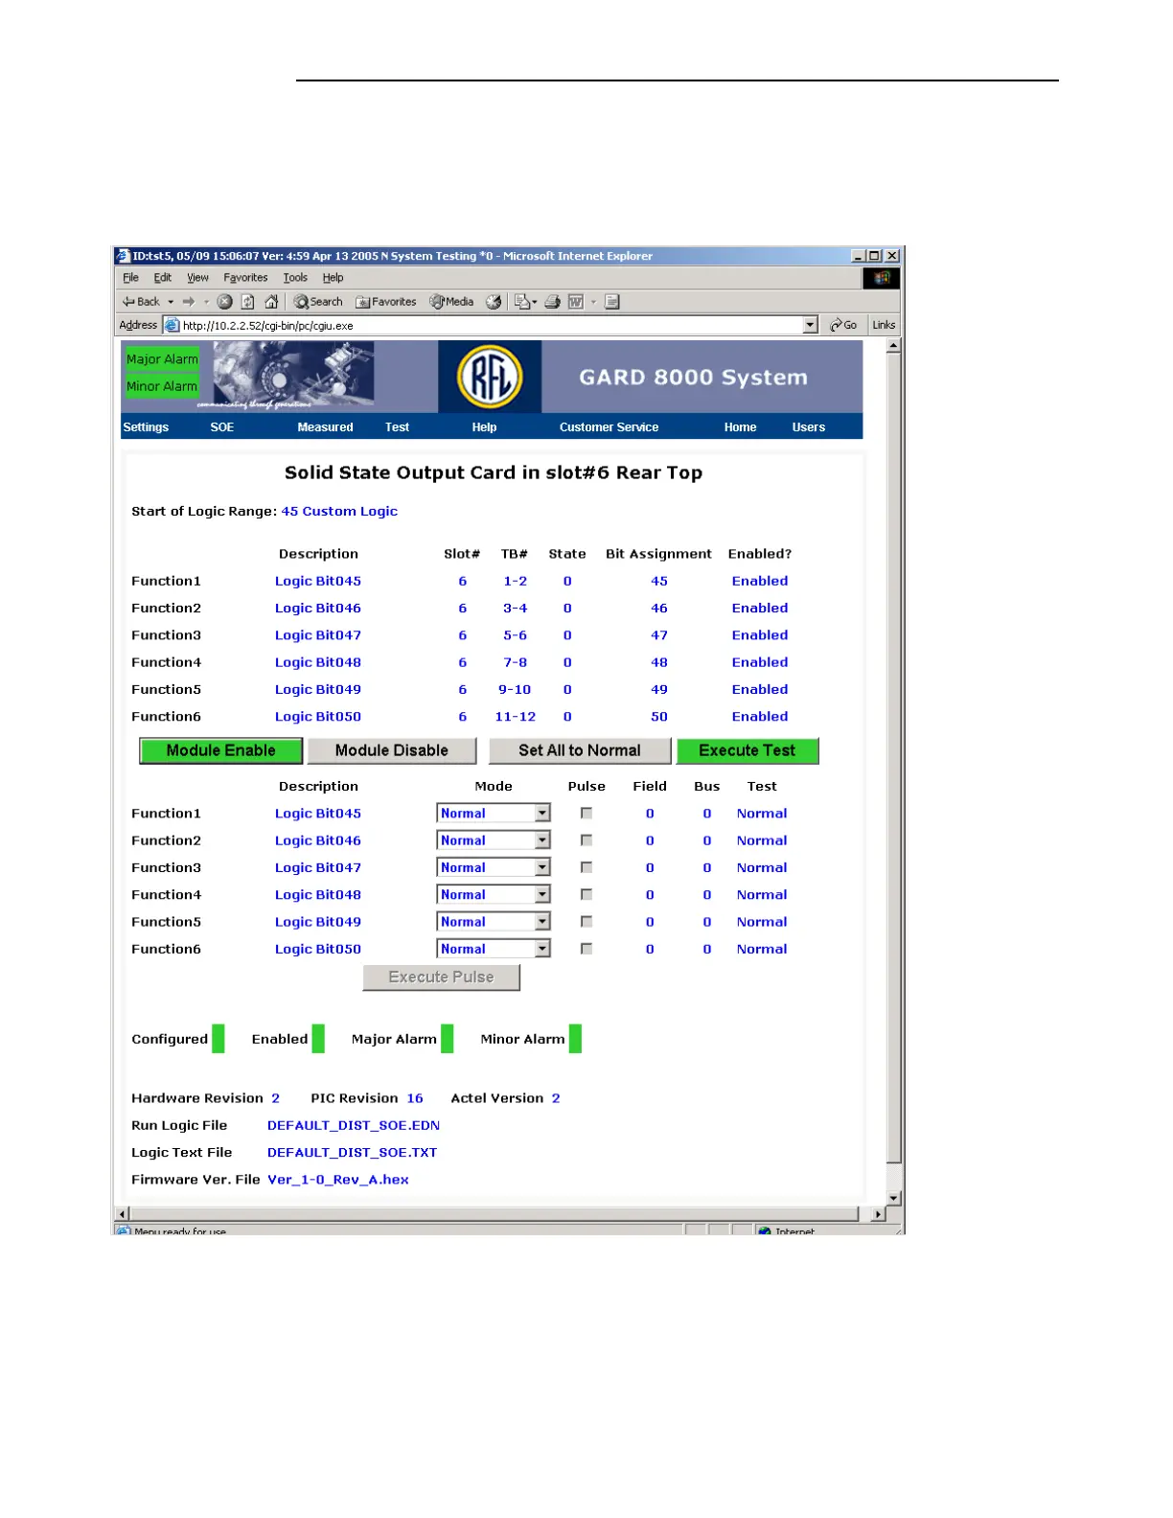Click the RFL logo

[490, 377]
